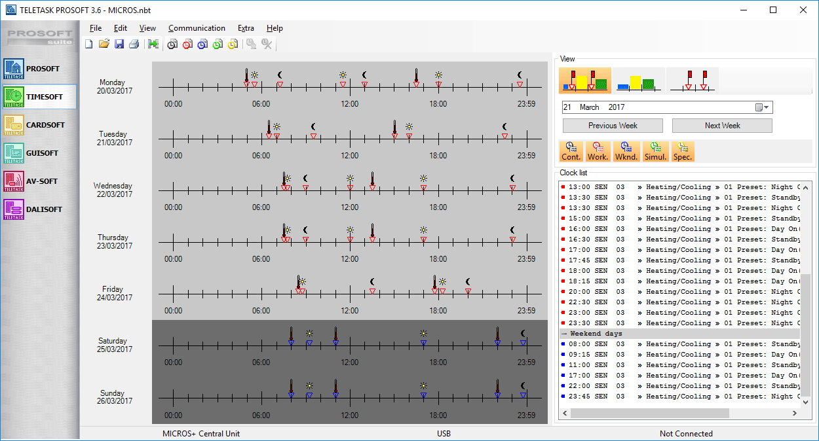Click the Previous Week button
819x441 pixels.
(x=613, y=126)
